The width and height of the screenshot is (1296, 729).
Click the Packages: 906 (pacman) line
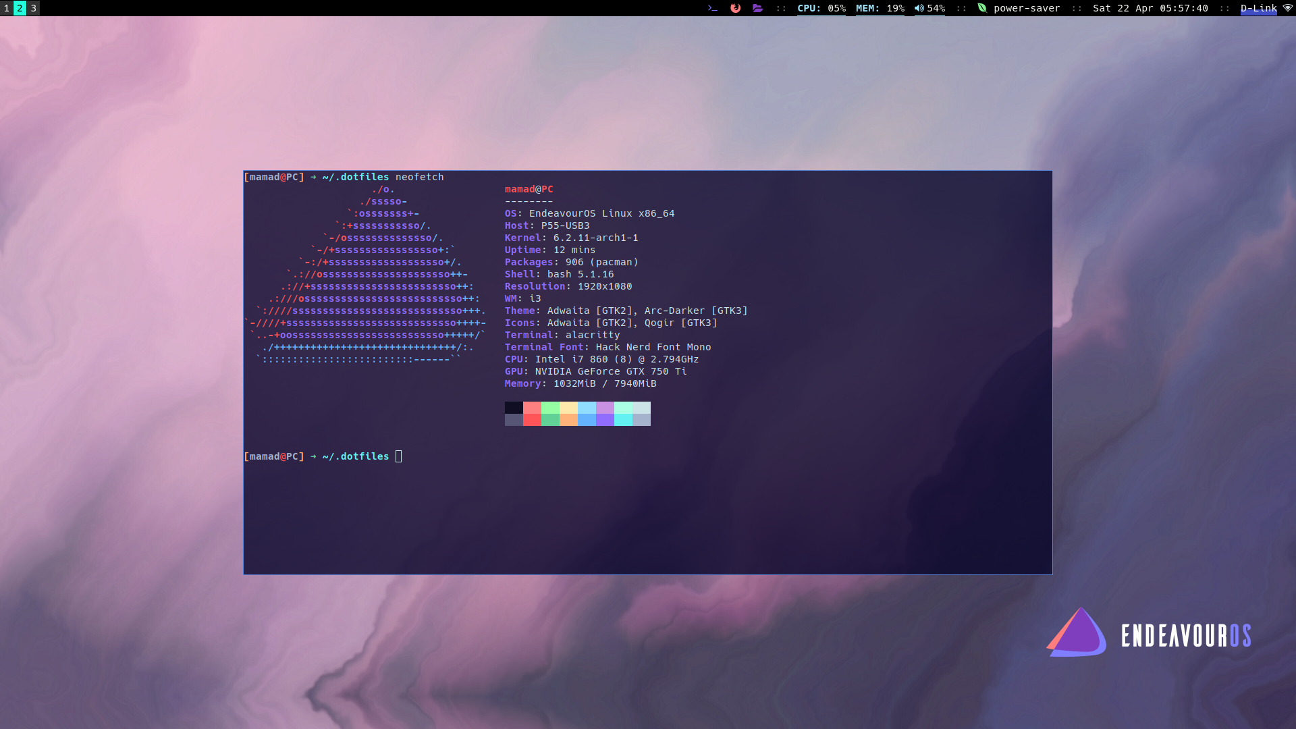point(572,262)
